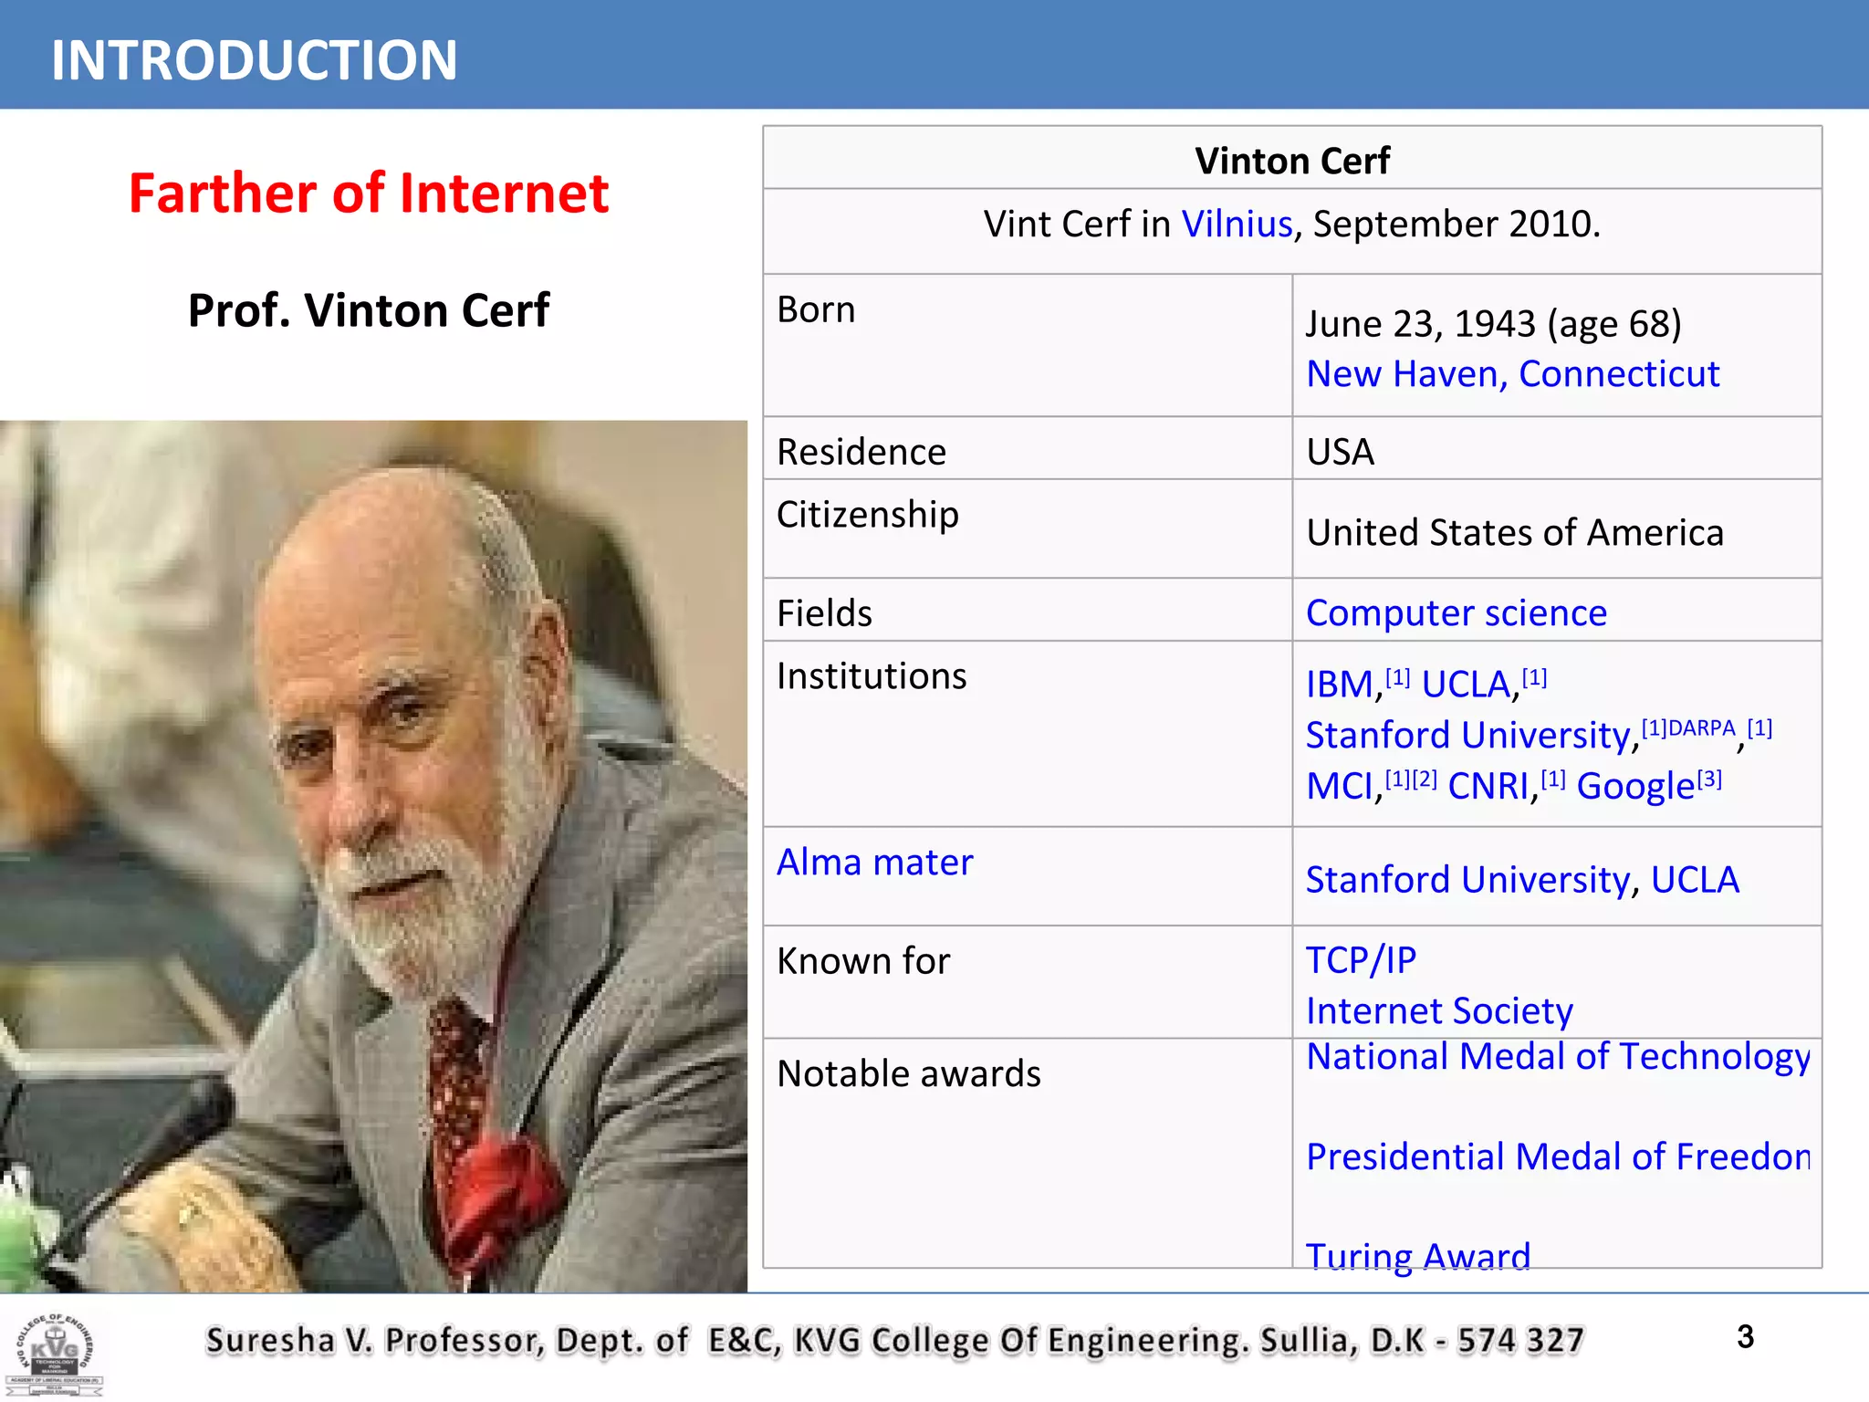The image size is (1869, 1402).
Task: Open the Internet Society link
Action: click(x=1439, y=1011)
